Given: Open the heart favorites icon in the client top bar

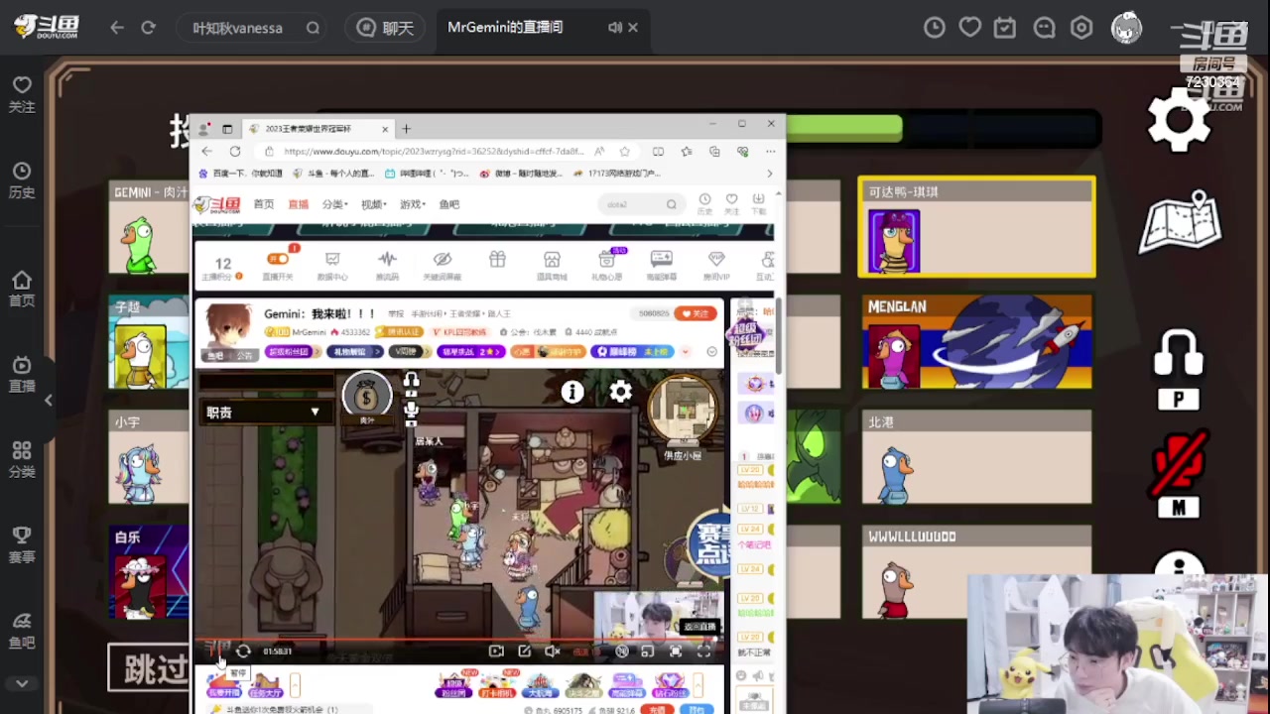Looking at the screenshot, I should click(x=970, y=28).
